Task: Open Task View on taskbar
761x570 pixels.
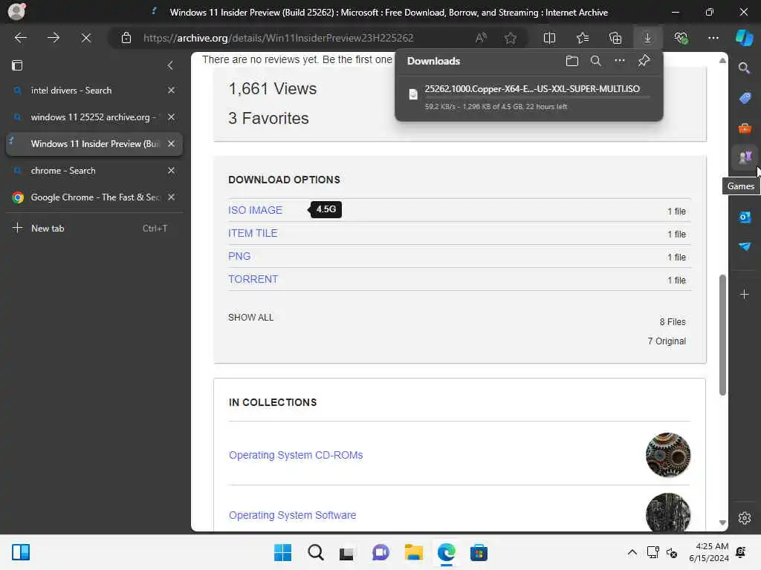Action: tap(346, 552)
